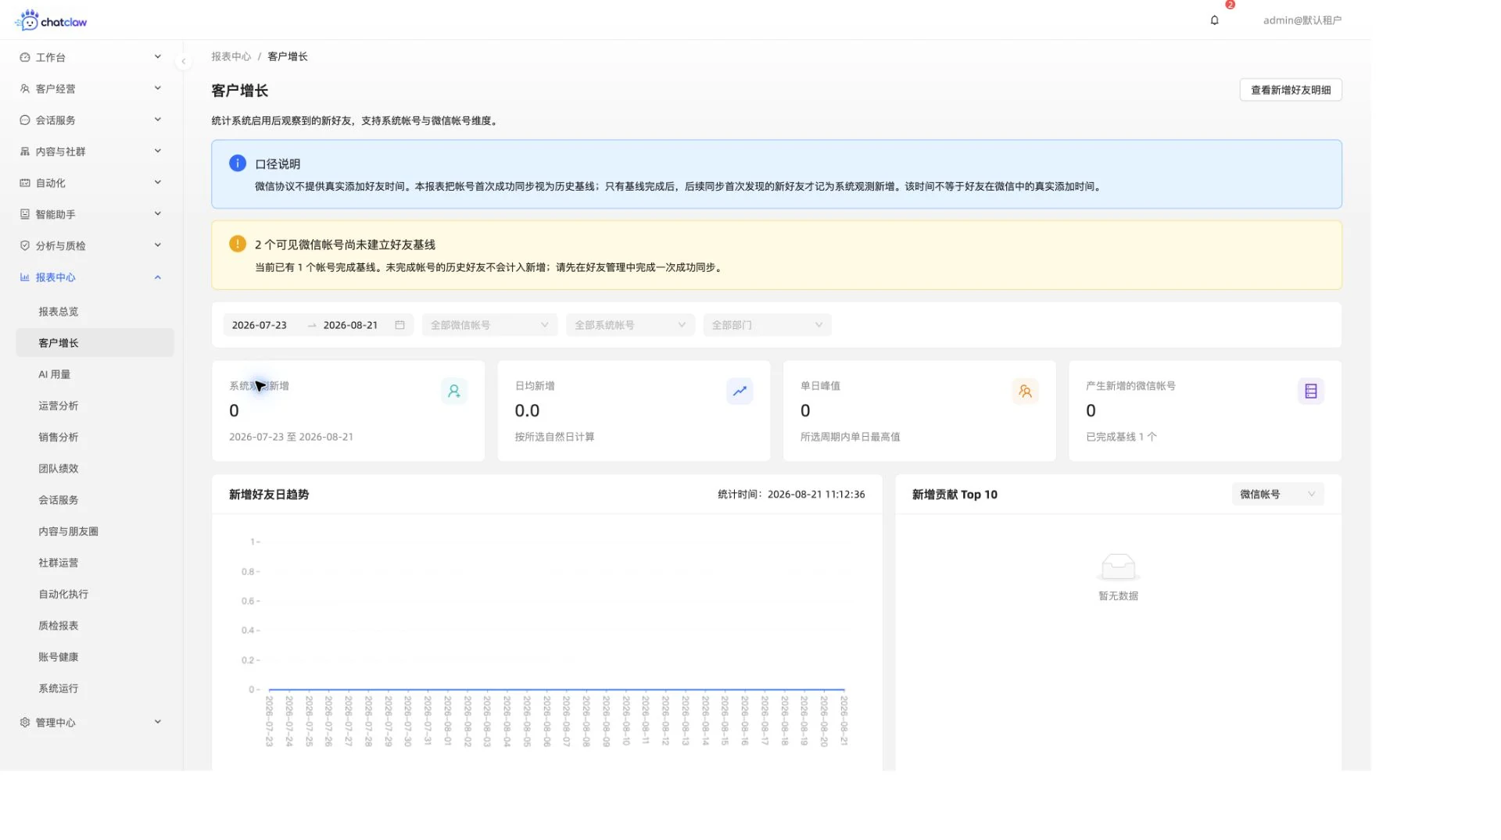Image resolution: width=1501 pixels, height=840 pixels.
Task: Open 销售分析 report
Action: [x=95, y=437]
